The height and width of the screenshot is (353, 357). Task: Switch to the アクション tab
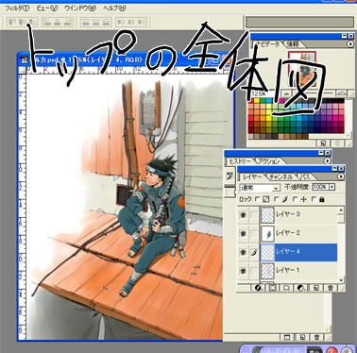[269, 161]
